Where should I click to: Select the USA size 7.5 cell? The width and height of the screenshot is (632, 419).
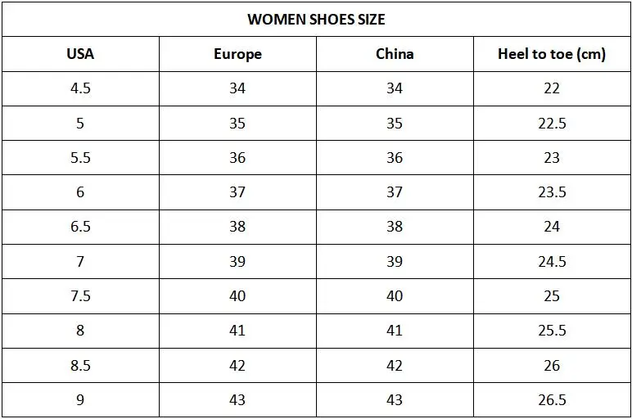point(80,296)
